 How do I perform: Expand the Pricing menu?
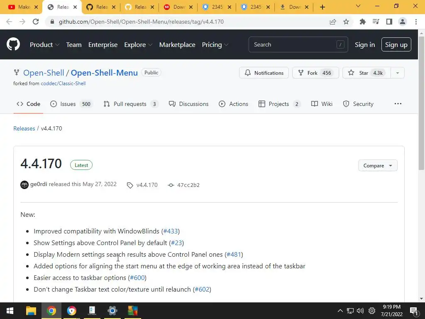click(x=215, y=45)
